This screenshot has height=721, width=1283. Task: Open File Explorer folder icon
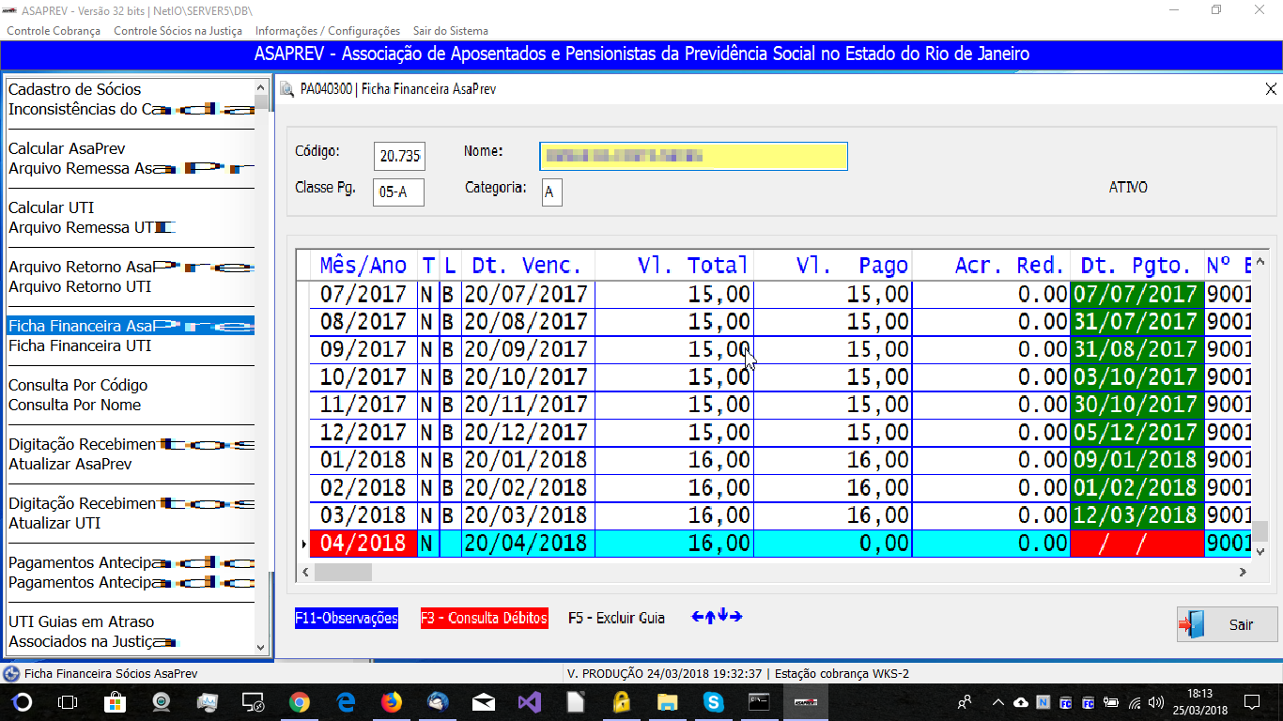[x=667, y=702]
